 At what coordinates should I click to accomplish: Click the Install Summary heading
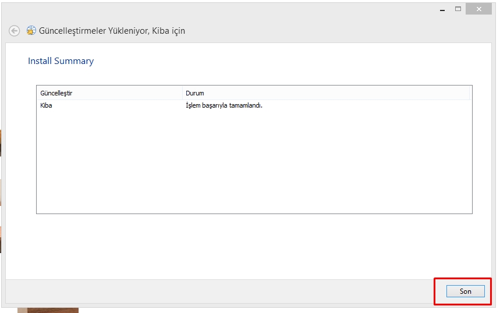[61, 61]
